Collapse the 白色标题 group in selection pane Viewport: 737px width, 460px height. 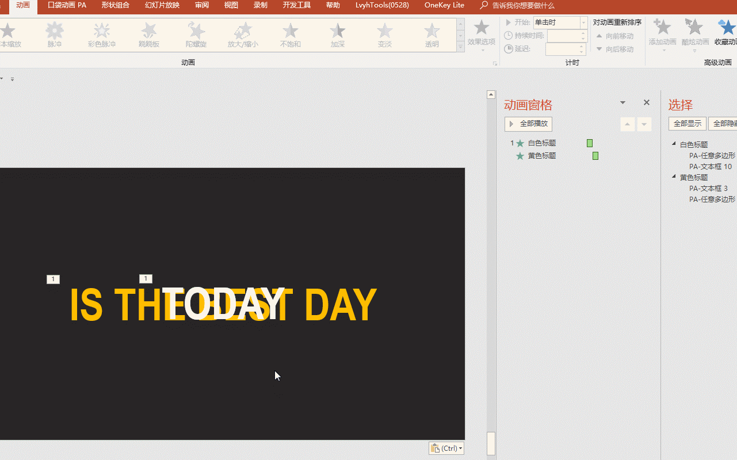[x=674, y=144]
